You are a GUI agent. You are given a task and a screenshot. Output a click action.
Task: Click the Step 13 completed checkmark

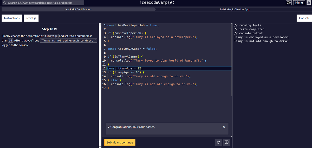click(x=55, y=29)
